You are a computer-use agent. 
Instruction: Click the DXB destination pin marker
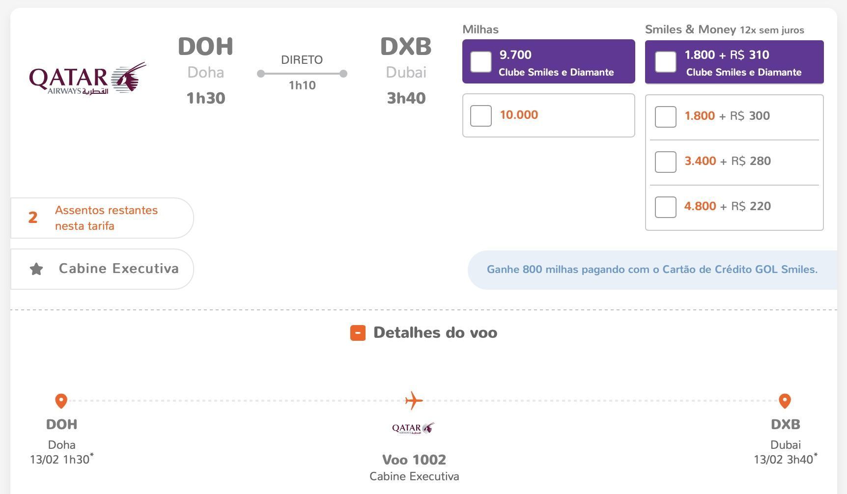(785, 401)
